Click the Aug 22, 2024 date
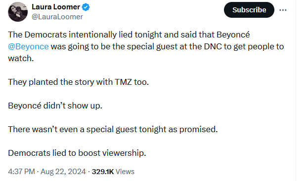308x181 pixels. click(63, 172)
